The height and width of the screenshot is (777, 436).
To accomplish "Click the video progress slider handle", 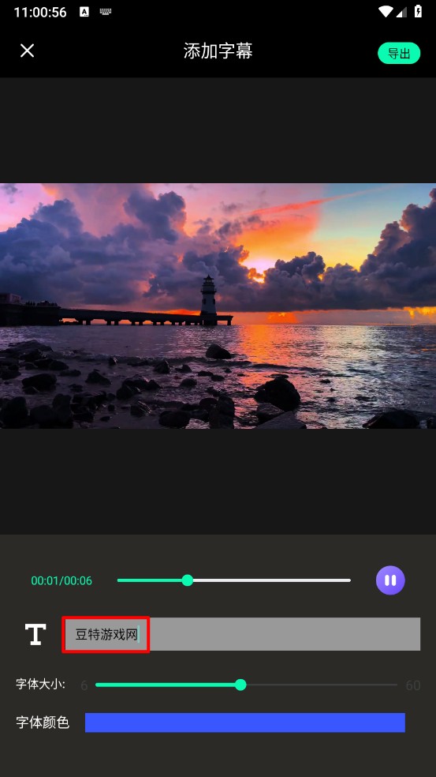I will pyautogui.click(x=187, y=580).
